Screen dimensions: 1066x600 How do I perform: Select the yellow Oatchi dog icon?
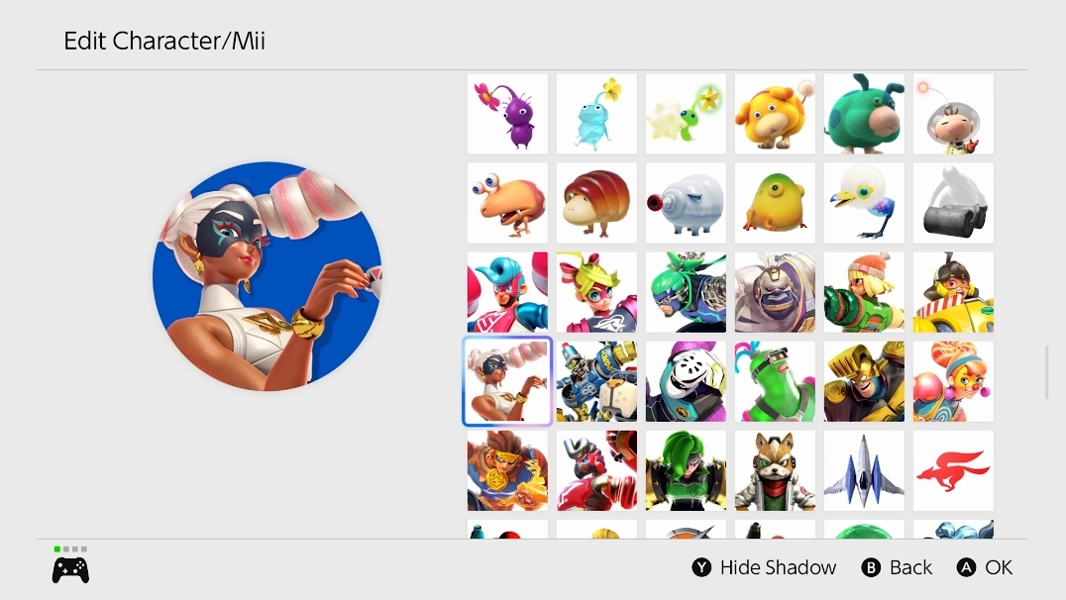pos(775,114)
